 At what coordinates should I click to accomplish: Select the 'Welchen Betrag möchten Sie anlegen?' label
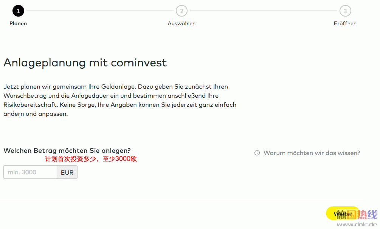tap(67, 151)
